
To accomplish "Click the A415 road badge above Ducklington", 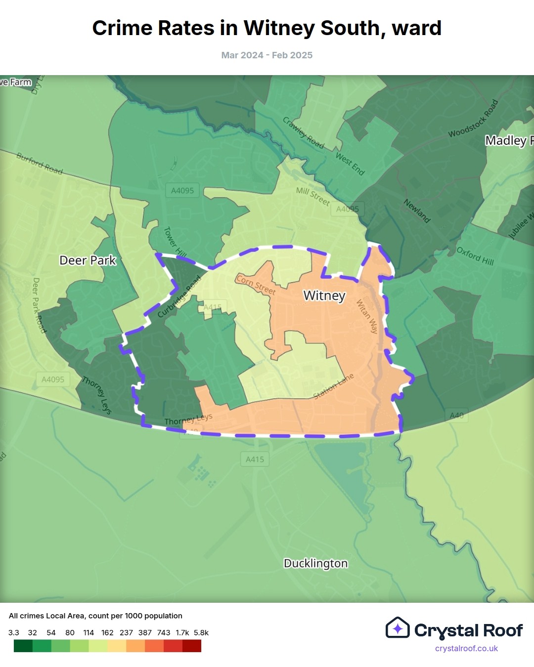I will pos(255,459).
